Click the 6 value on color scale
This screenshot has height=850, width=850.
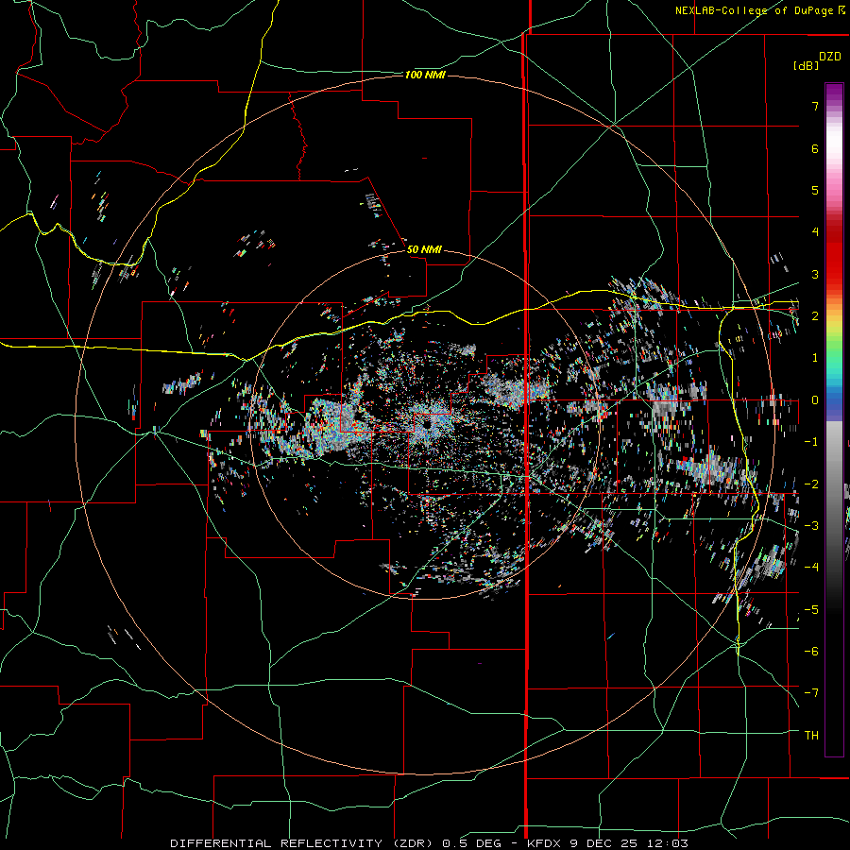pos(815,148)
